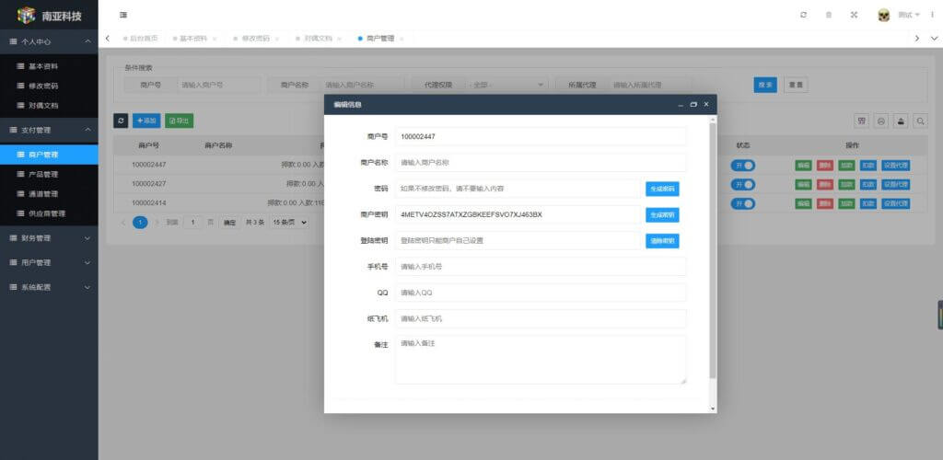Close the 商户管理 tab with its x icon
This screenshot has width=943, height=460.
pyautogui.click(x=402, y=39)
